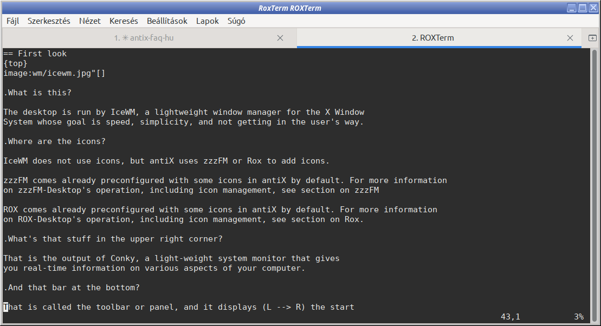Select the 2. ROXTerm tab

(433, 38)
